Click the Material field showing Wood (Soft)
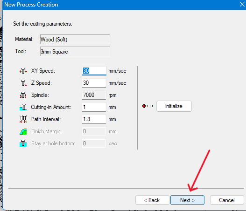246x211 pixels. click(x=75, y=39)
